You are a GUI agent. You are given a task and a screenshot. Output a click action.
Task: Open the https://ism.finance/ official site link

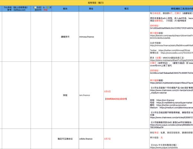165,100
